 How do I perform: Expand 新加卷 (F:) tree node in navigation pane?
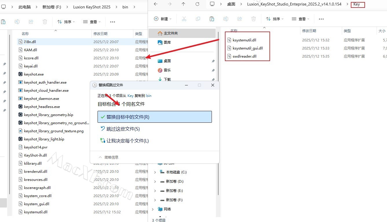click(155, 200)
